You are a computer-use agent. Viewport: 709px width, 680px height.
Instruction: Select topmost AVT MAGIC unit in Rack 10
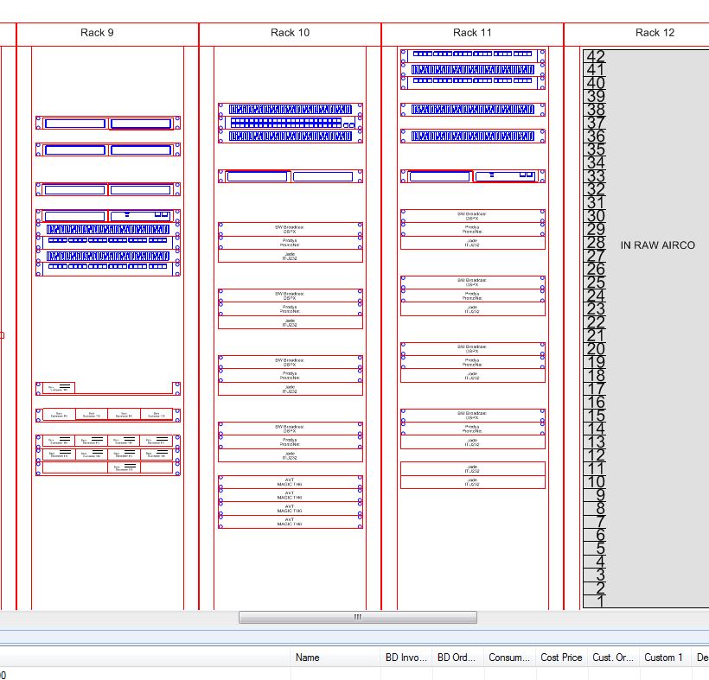(x=290, y=481)
